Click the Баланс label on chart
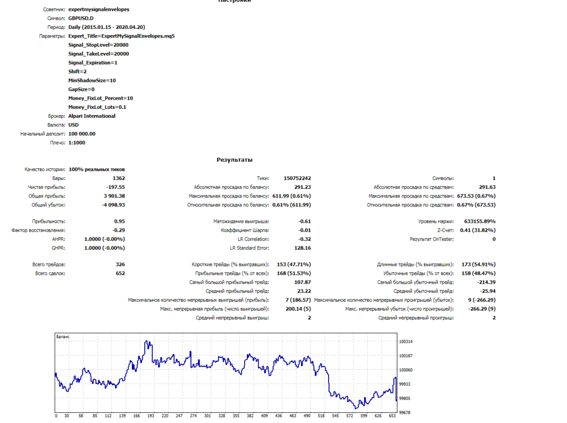Screen dimensions: 567x423 (x=63, y=337)
